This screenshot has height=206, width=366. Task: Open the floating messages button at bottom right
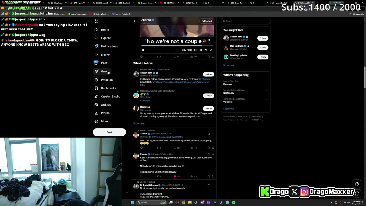357,194
